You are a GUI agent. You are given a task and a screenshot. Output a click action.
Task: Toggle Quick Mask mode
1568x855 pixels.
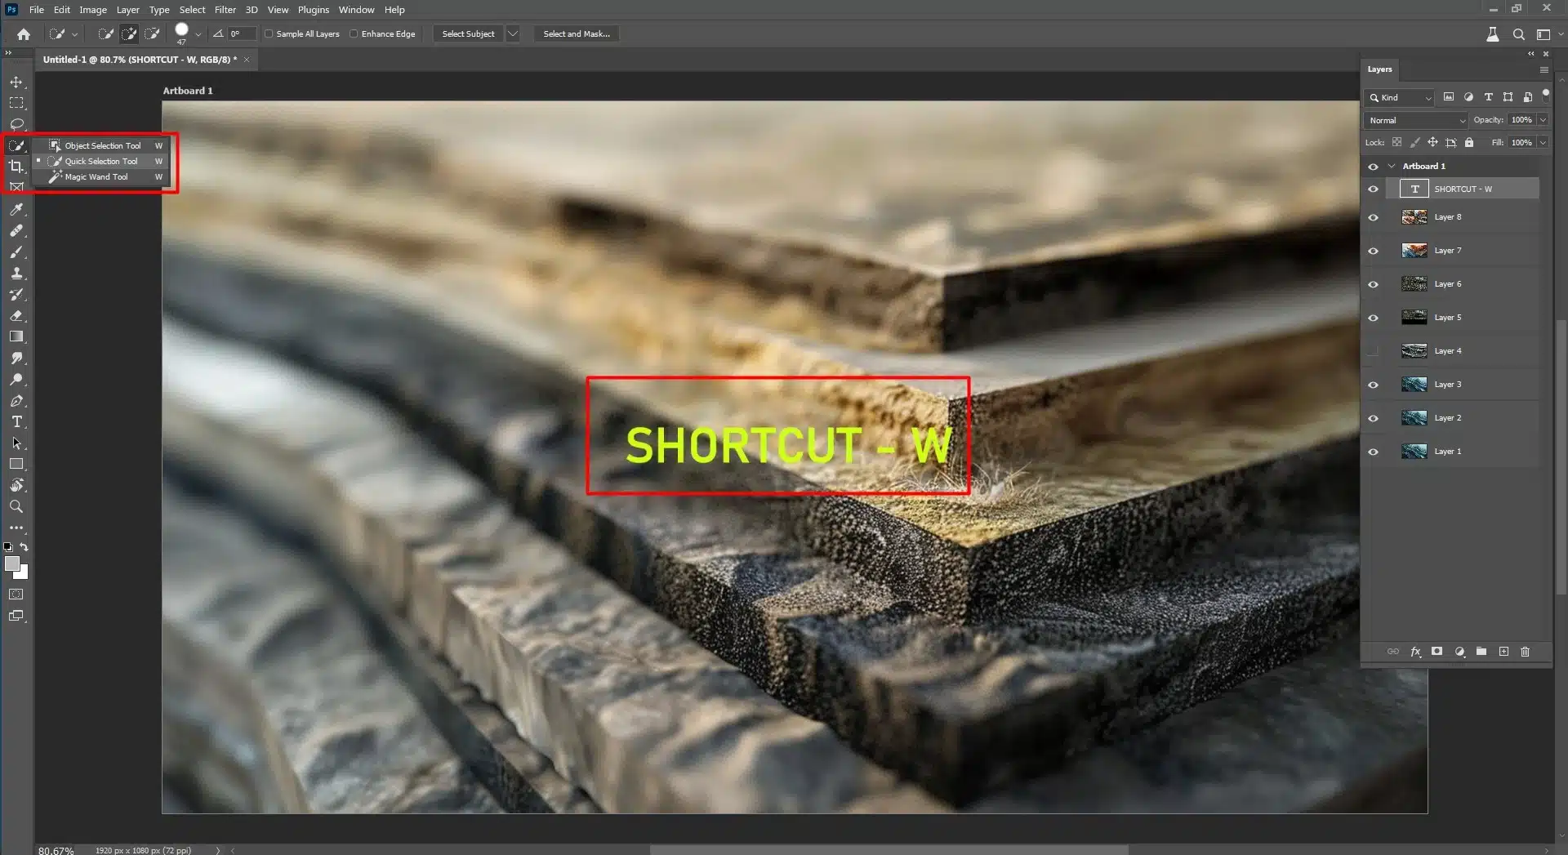16,594
